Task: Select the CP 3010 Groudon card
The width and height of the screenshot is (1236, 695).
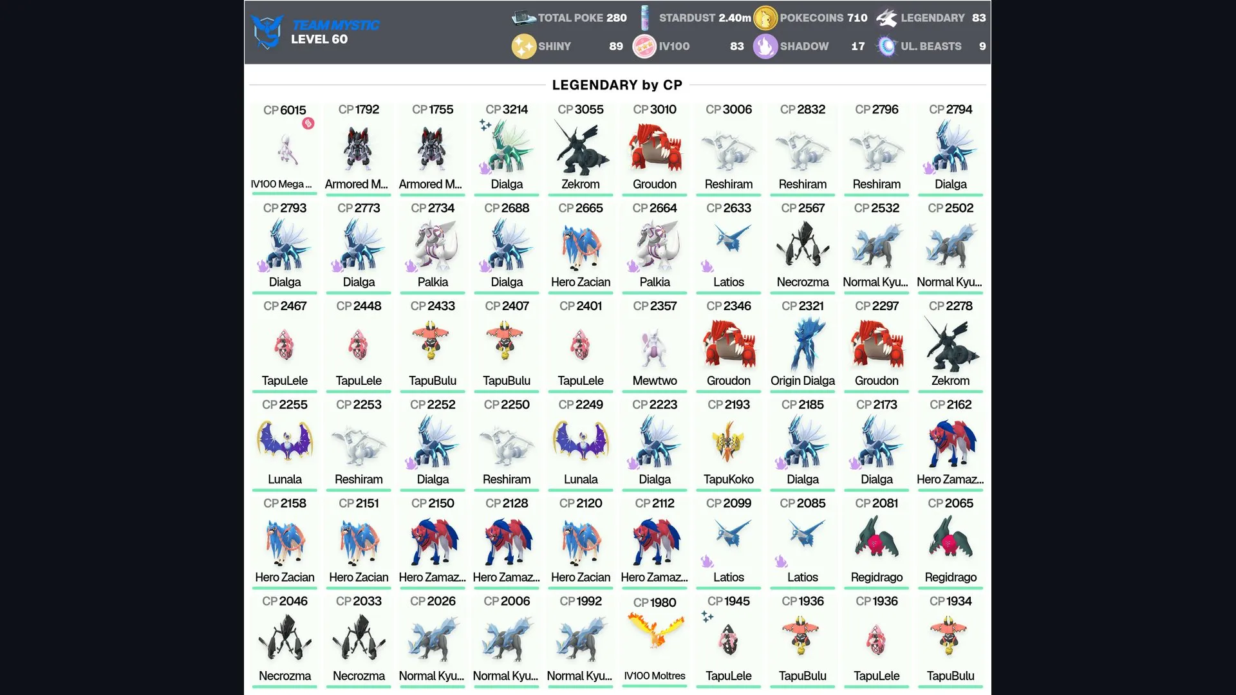Action: click(655, 149)
